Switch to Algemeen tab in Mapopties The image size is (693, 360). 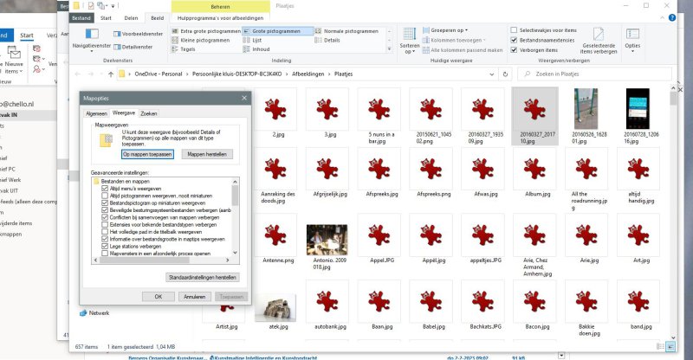click(x=96, y=114)
